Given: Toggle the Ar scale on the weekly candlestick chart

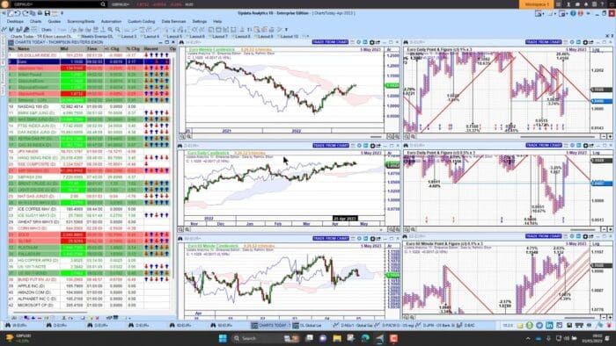Looking at the screenshot, I should pyautogui.click(x=390, y=50).
